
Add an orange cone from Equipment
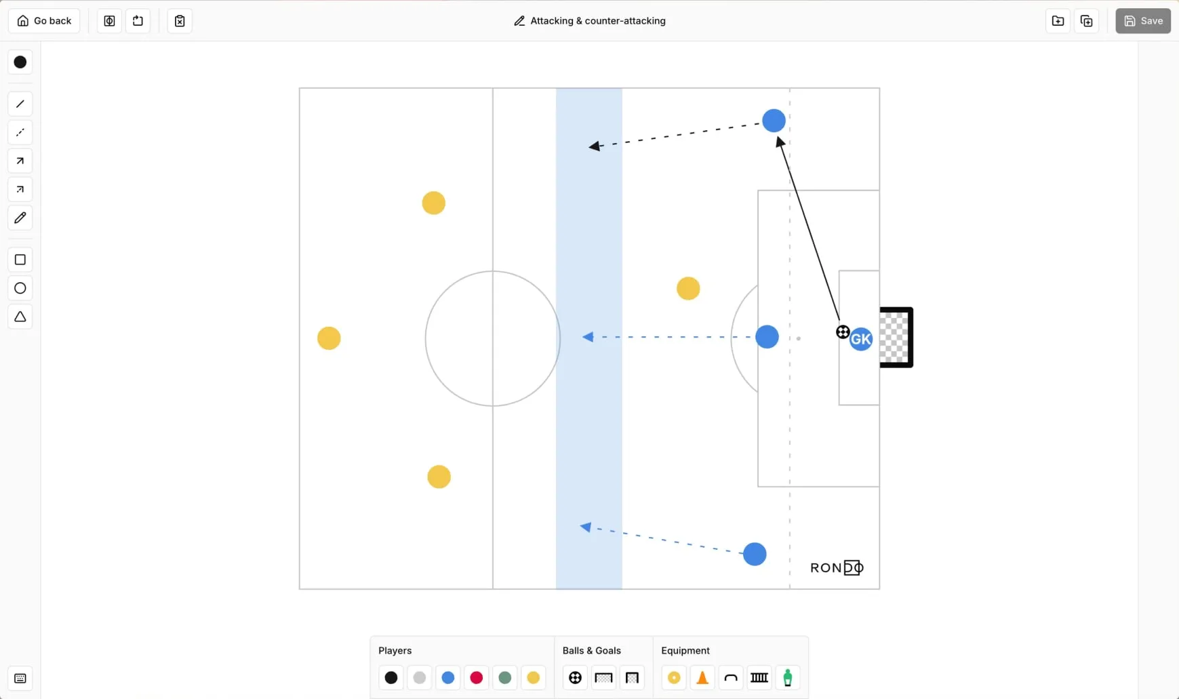(702, 677)
